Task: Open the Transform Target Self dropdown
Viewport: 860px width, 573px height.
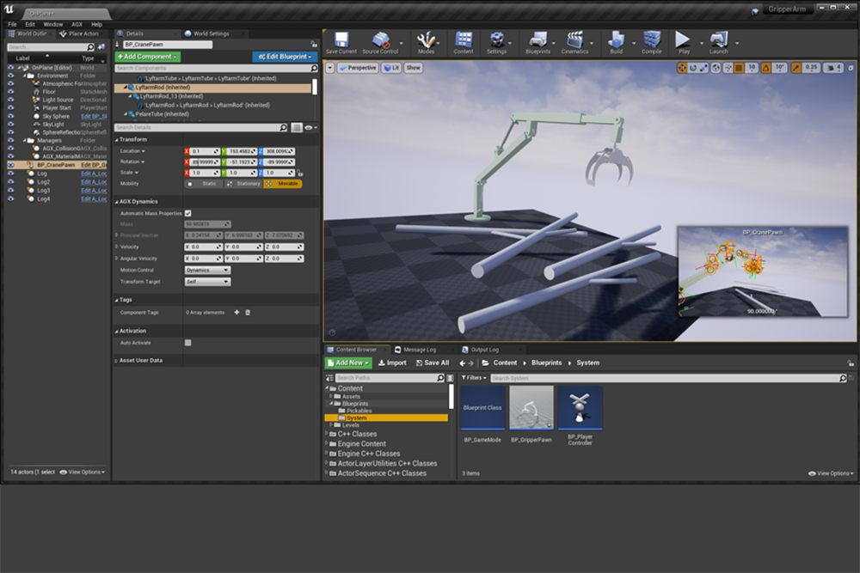Action: pos(207,282)
